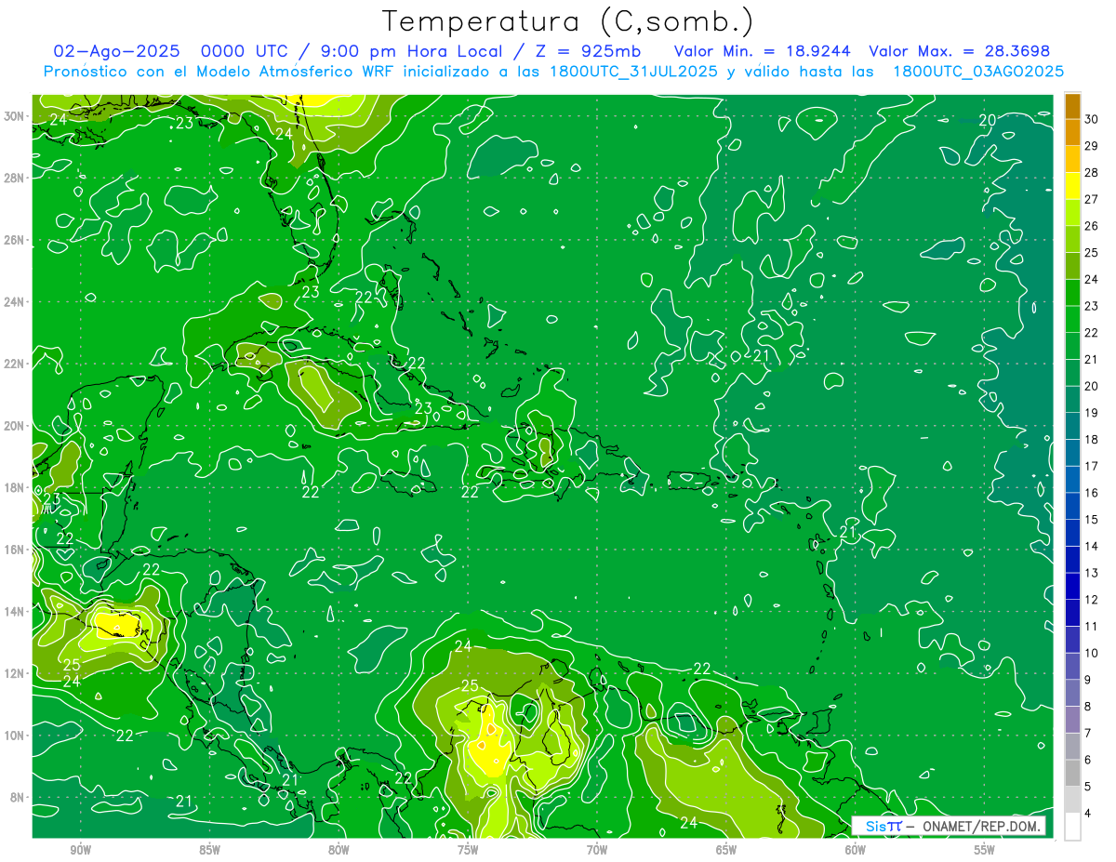1116x862 pixels.
Task: Click the legend scale value '29'
Action: point(1092,146)
